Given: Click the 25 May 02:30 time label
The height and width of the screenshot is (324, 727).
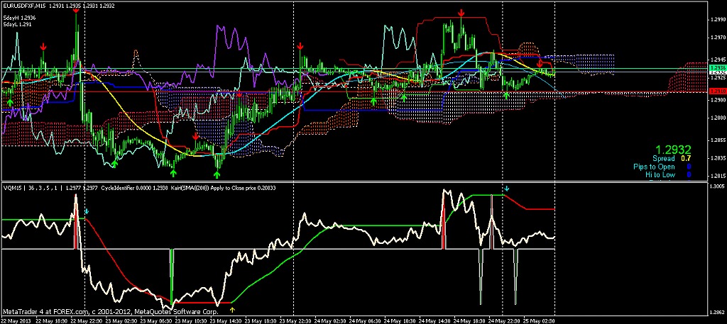Looking at the screenshot, I should [538, 320].
